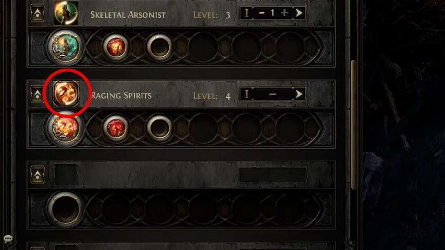Increase Skeletal Arsonist count with plus
The width and height of the screenshot is (445, 250).
[x=284, y=13]
